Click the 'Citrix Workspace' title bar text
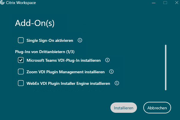Screen dimensions: 180x120 coord(21,3)
